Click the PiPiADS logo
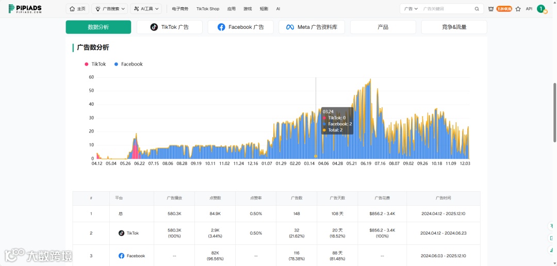 coord(26,9)
